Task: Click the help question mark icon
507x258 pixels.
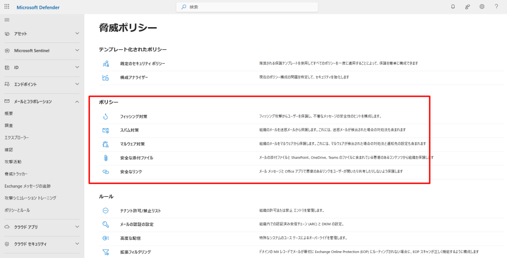Action: click(496, 7)
